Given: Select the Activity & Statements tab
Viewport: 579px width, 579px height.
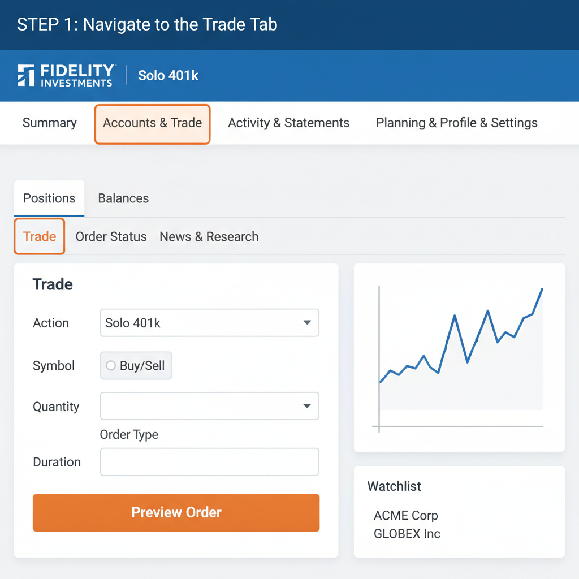Looking at the screenshot, I should (288, 123).
